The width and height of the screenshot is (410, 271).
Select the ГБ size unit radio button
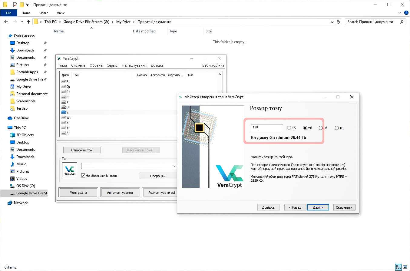pos(321,128)
